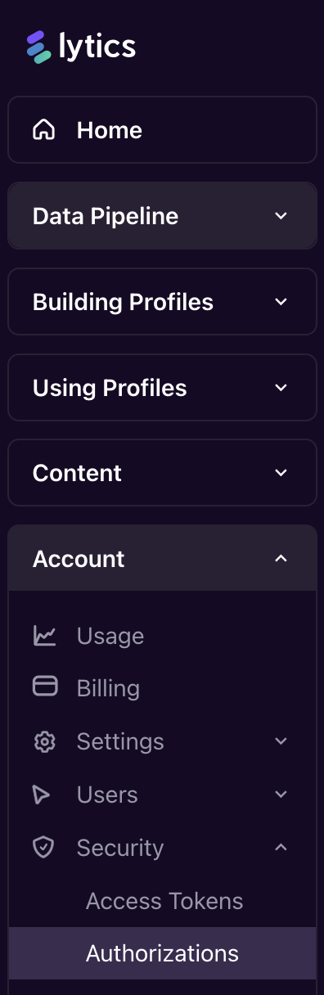Screen dimensions: 324x995
Task: Click the Settings gear icon
Action: [44, 741]
